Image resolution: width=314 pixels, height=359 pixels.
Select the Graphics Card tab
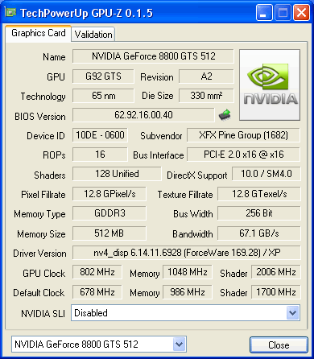[39, 33]
